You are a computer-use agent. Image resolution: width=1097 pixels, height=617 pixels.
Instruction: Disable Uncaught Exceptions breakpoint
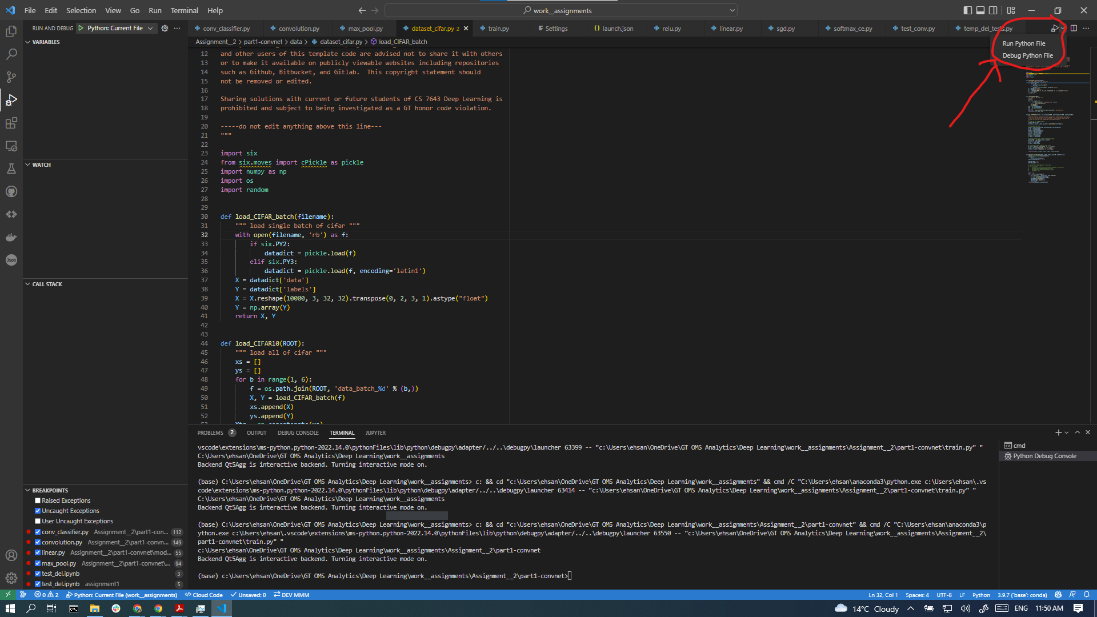click(x=38, y=511)
